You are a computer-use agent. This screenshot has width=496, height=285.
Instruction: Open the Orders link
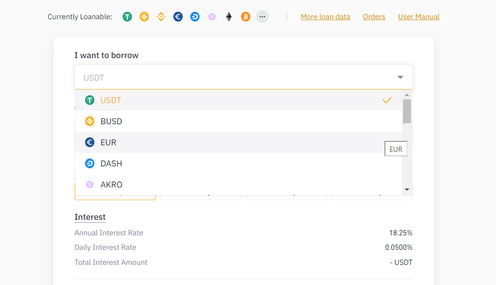374,17
